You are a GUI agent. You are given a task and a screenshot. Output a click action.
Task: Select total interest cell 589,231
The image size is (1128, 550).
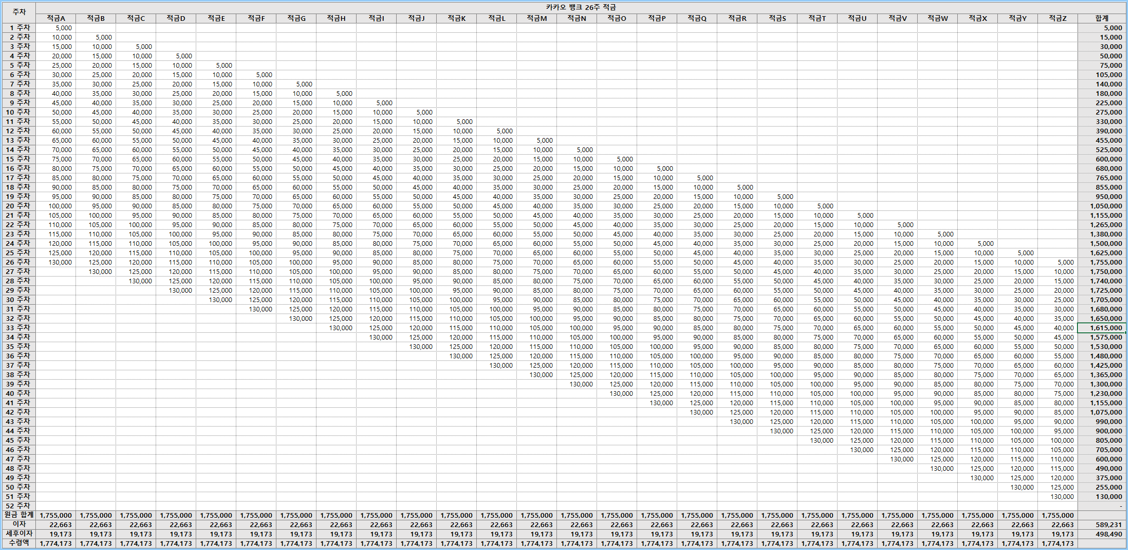tap(1102, 524)
